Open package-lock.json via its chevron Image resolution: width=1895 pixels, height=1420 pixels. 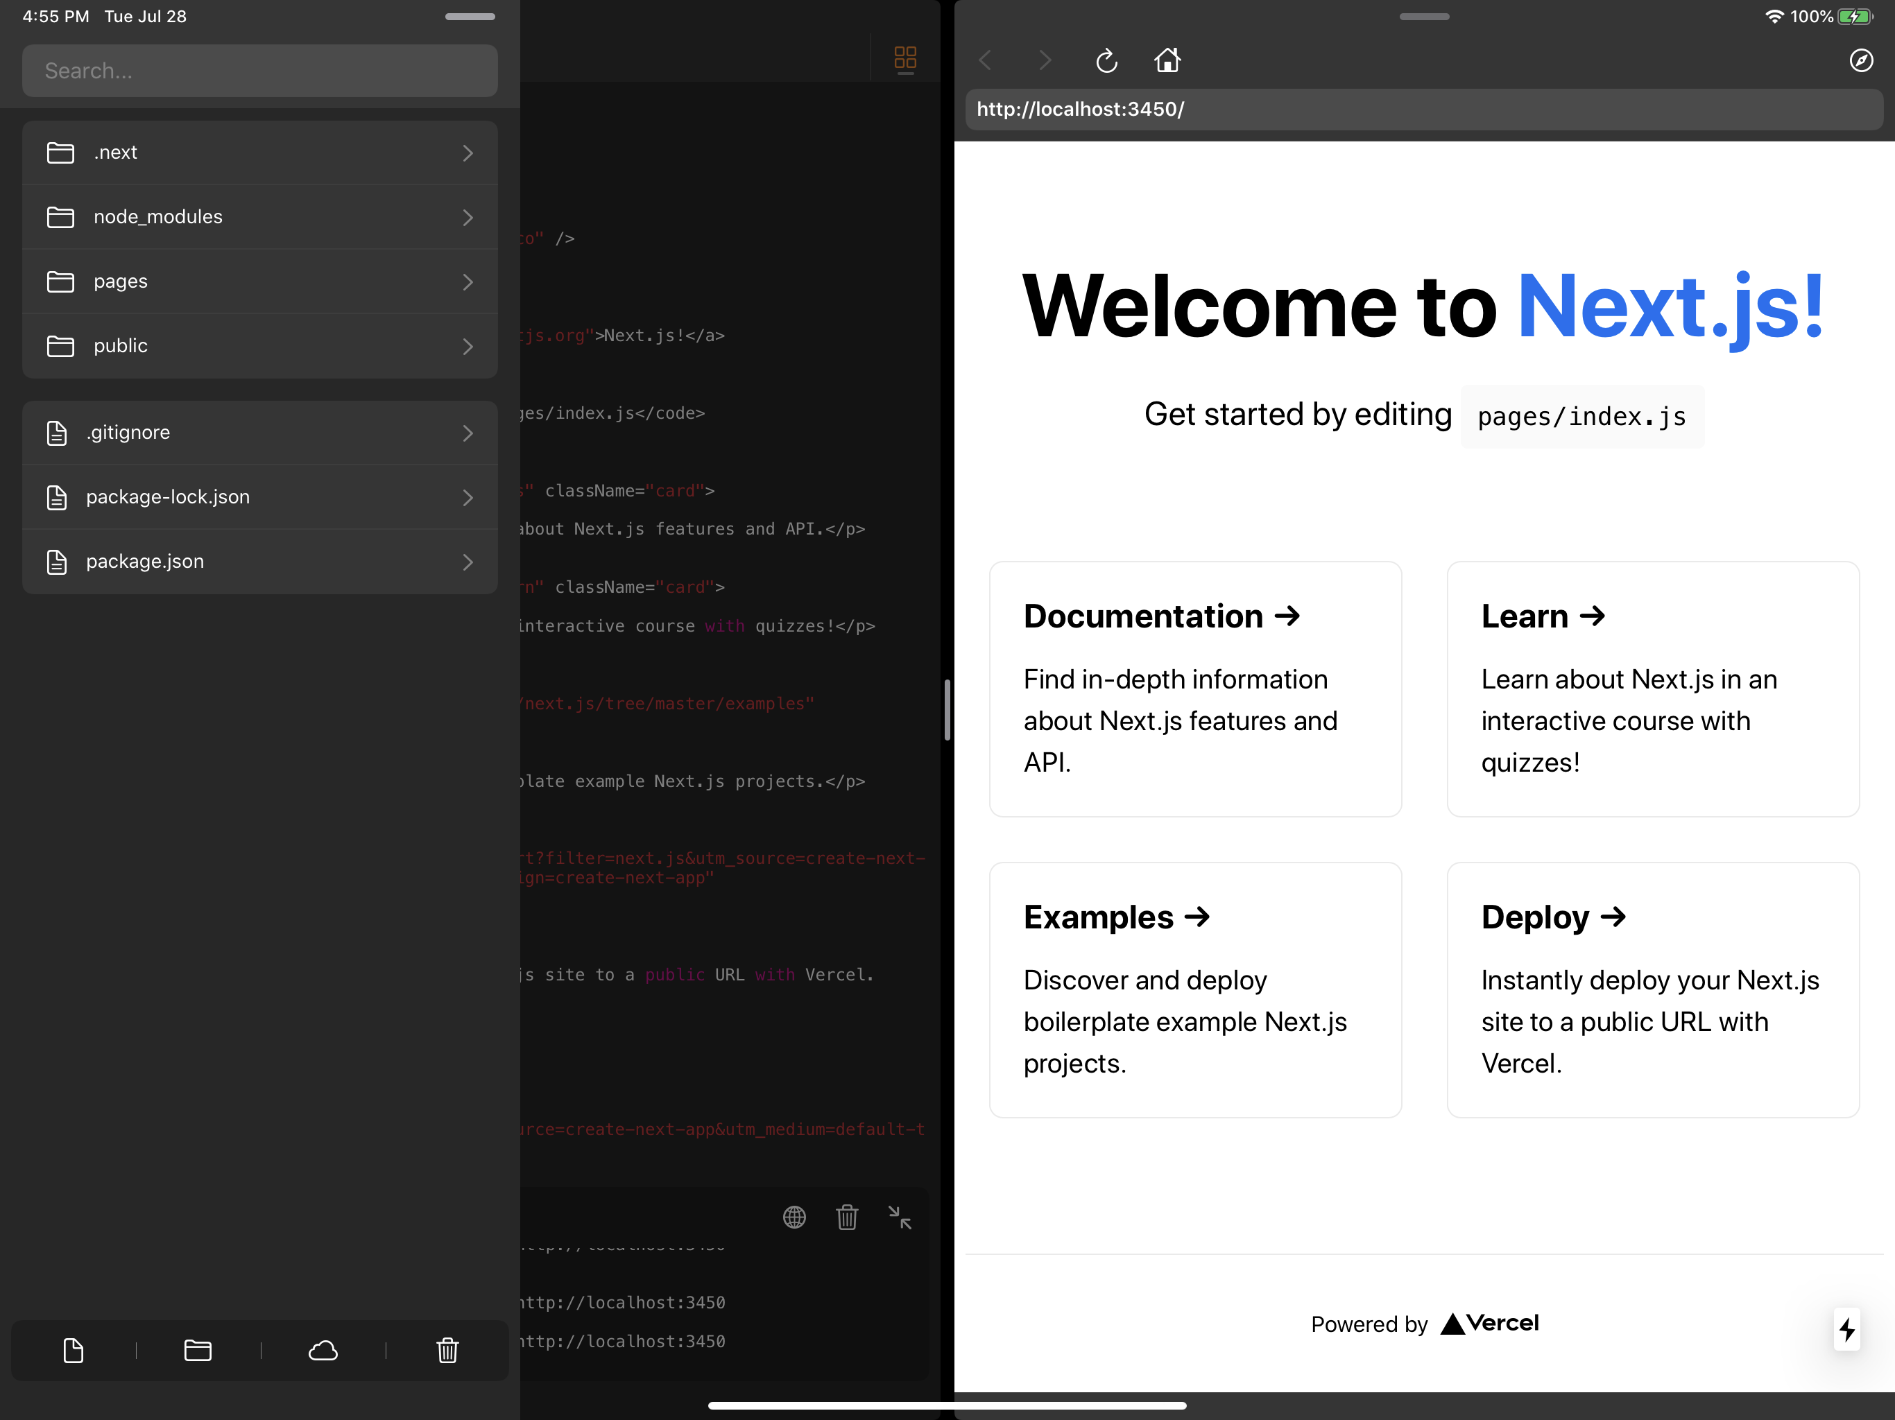pos(468,498)
